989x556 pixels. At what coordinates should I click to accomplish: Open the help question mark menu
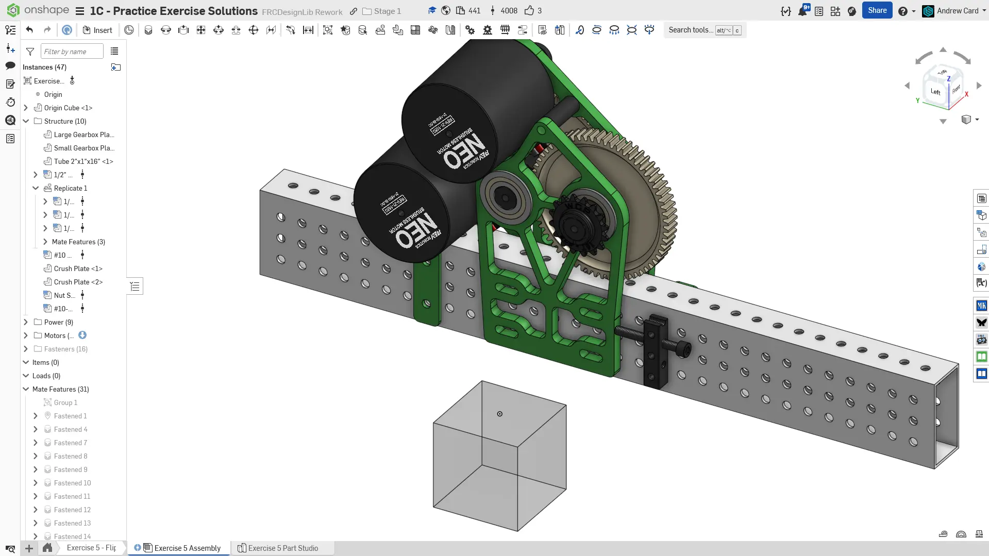click(902, 11)
